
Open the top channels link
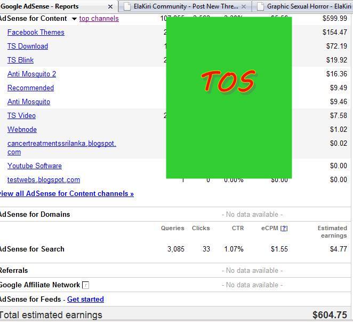[99, 19]
